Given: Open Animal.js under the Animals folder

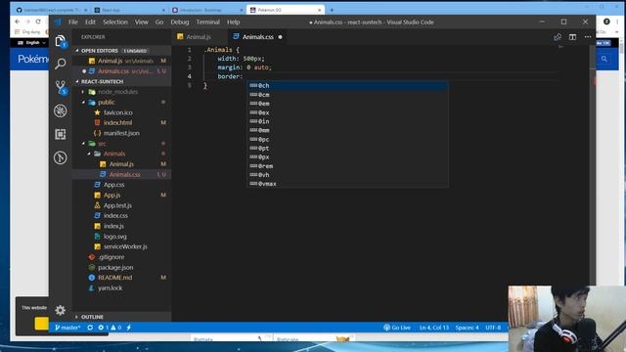Looking at the screenshot, I should coord(121,164).
